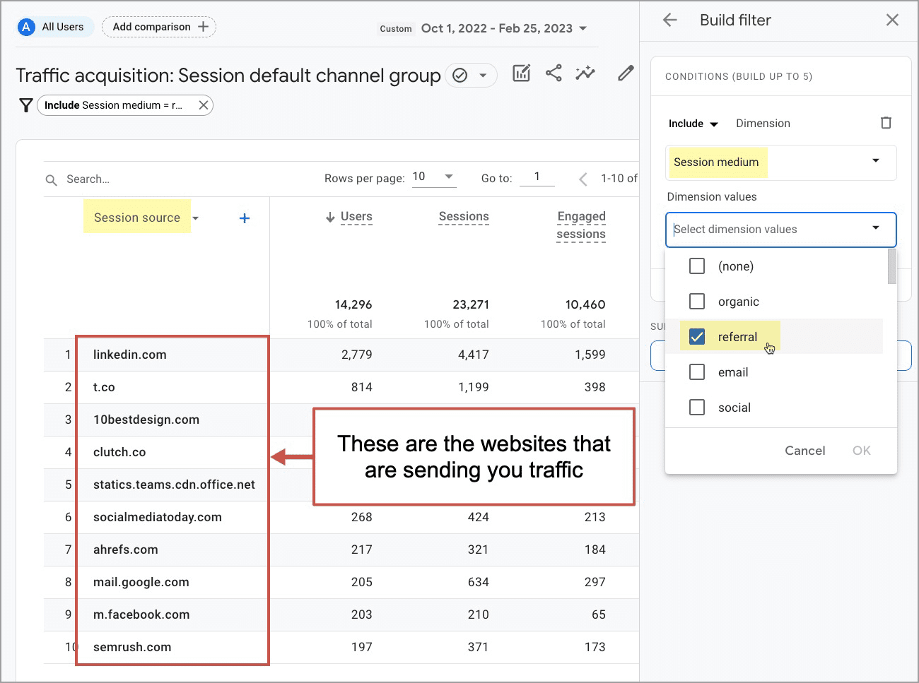919x683 pixels.
Task: Click the funnel filter icon
Action: [x=26, y=105]
